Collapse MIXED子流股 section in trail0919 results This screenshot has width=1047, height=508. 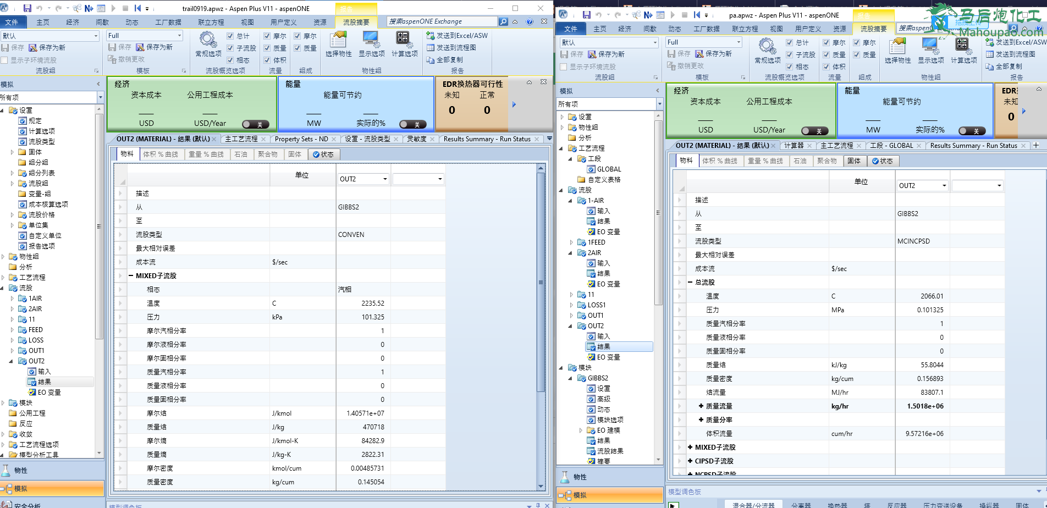pos(131,276)
